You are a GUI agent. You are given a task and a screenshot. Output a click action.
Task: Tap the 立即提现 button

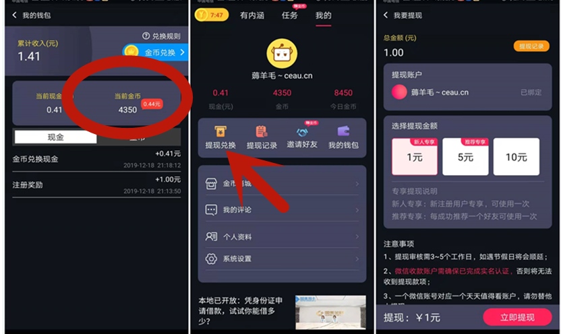517,317
